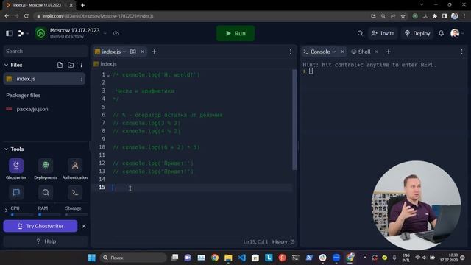
Task: Click the console prompt input
Action: (x=311, y=71)
